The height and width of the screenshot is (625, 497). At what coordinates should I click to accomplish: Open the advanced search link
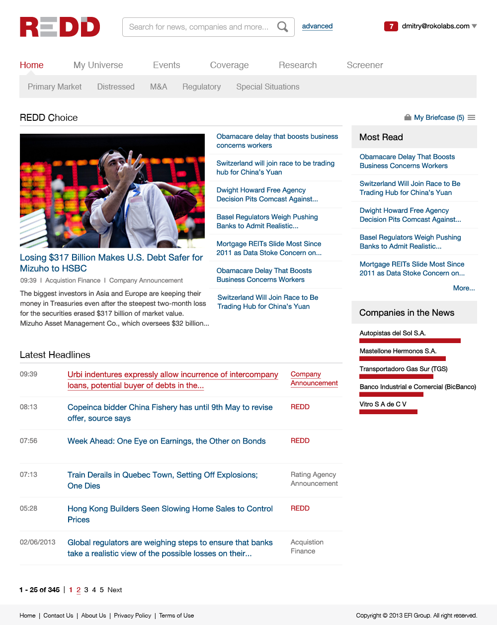coord(317,26)
